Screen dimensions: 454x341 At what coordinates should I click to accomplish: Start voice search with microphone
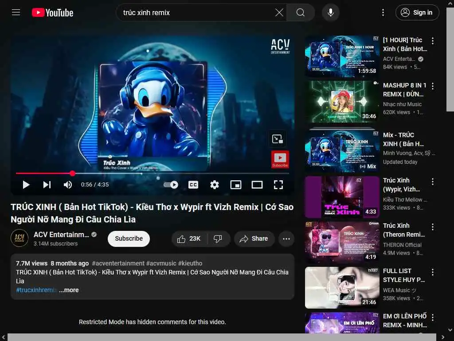pos(330,12)
